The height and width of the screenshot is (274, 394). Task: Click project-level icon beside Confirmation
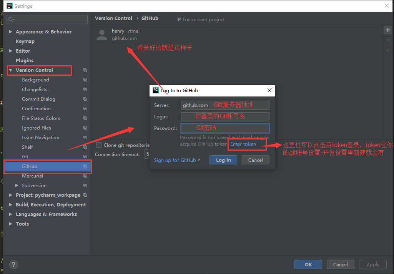click(85, 108)
